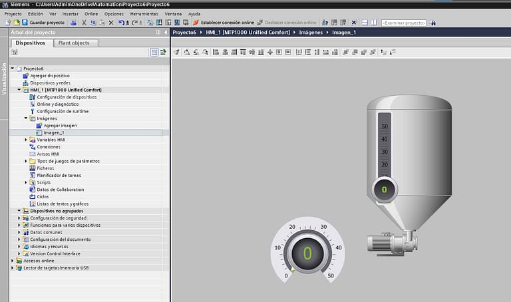This screenshot has width=511, height=302.
Task: Select Agregar dispositivo in project tree
Action: [x=50, y=76]
